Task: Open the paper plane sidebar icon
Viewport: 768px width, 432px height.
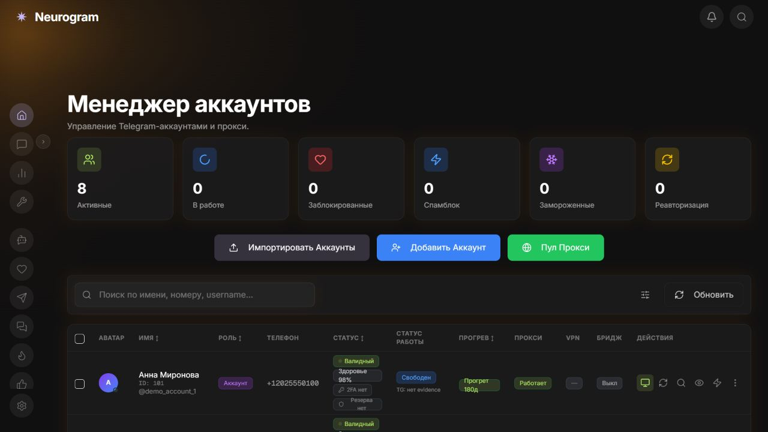Action: (22, 298)
